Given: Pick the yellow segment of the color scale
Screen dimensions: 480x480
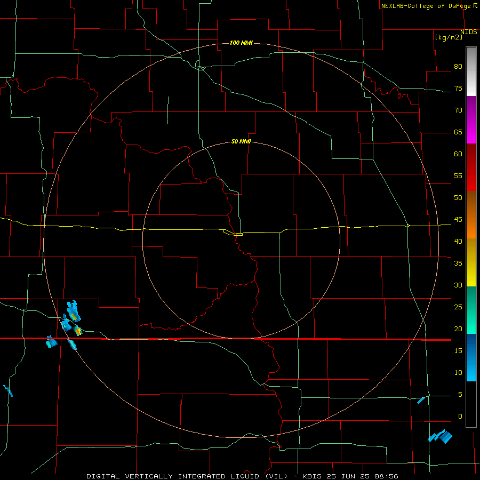Looking at the screenshot, I should (x=471, y=262).
